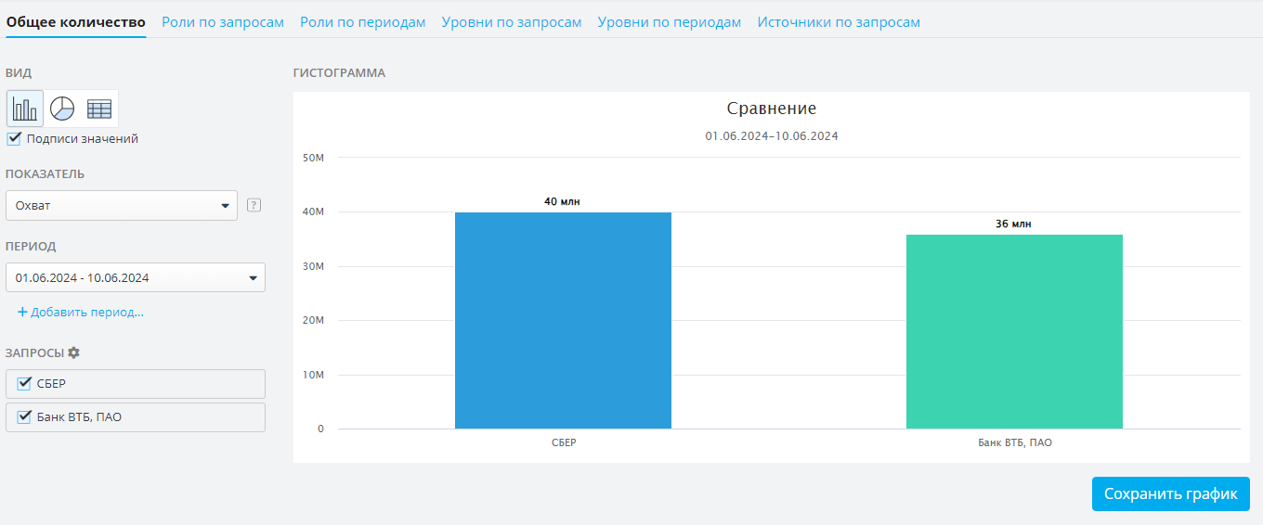Click the 40 млн value label
The height and width of the screenshot is (525, 1263).
tap(562, 201)
